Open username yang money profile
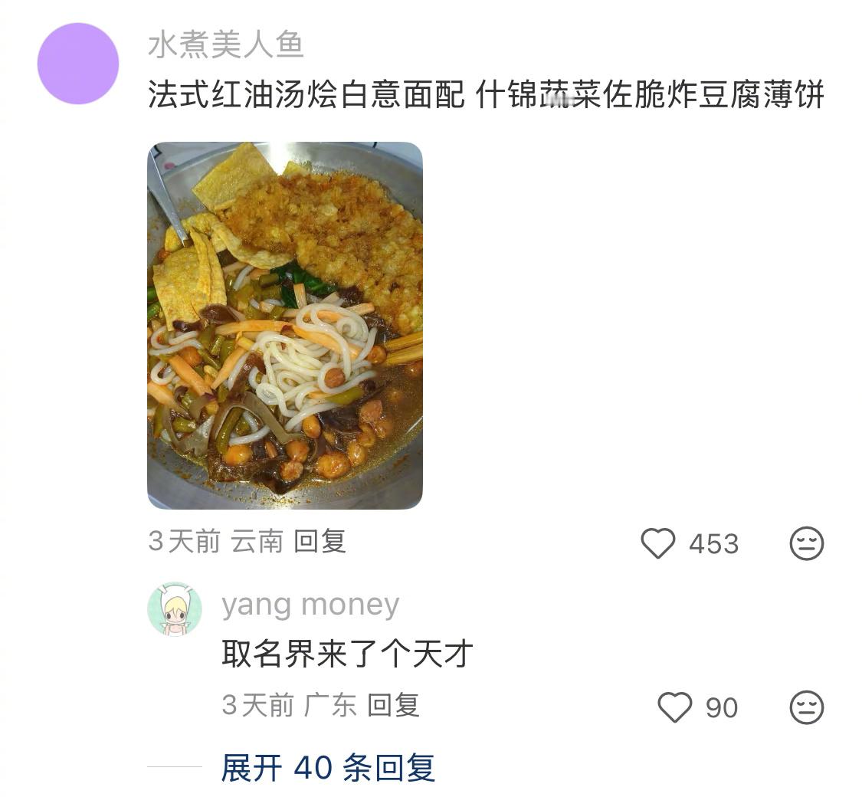The width and height of the screenshot is (862, 797). coord(310,605)
